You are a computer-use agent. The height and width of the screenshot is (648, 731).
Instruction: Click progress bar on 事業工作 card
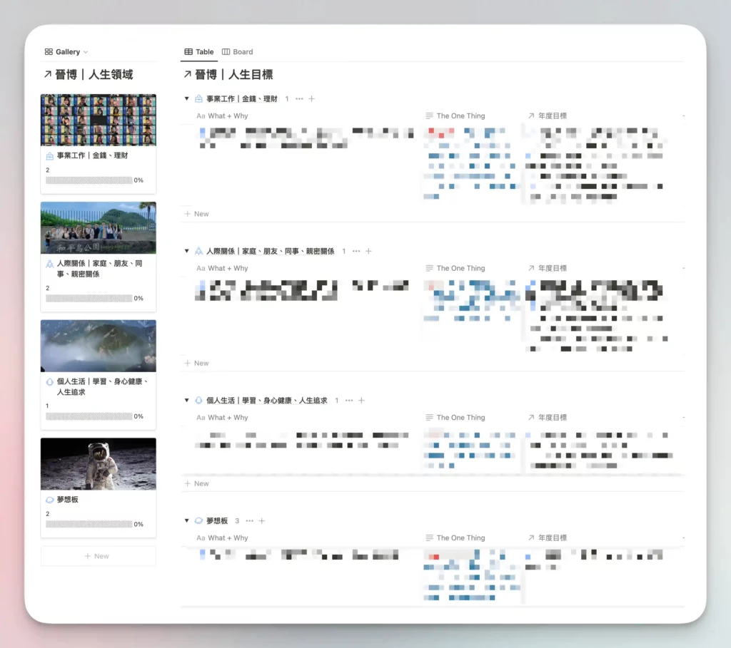89,180
